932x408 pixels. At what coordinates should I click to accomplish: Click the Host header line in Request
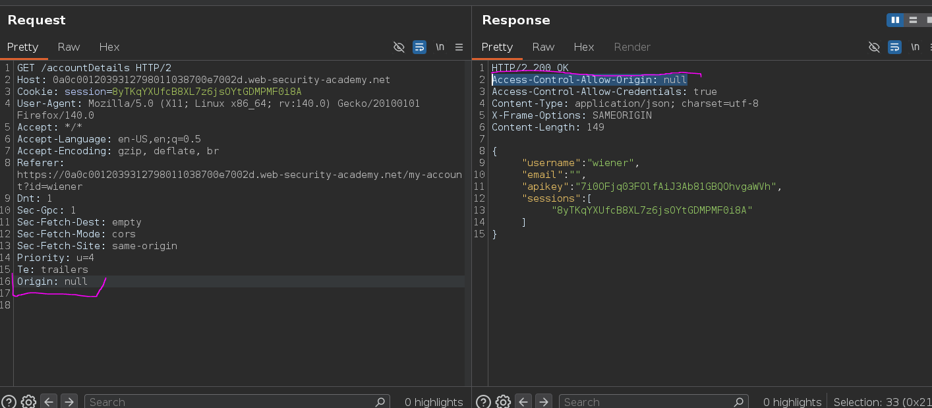tap(204, 80)
